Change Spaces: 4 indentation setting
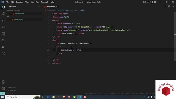Image resolution: width=176 pixels, height=99 pixels. [113, 94]
